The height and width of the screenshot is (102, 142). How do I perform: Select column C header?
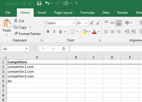pos(94,57)
